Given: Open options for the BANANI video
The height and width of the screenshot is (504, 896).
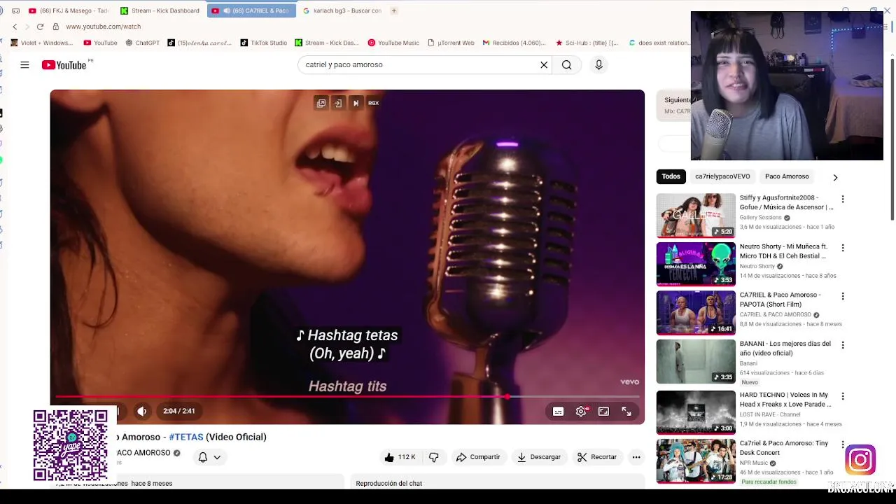Looking at the screenshot, I should (843, 345).
